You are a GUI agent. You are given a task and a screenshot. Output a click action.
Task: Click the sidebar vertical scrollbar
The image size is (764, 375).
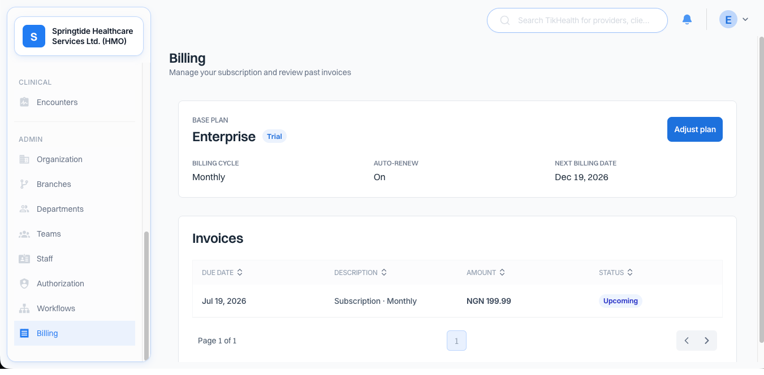(x=146, y=295)
